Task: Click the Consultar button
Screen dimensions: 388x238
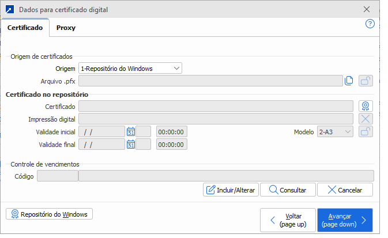Action: coord(288,190)
